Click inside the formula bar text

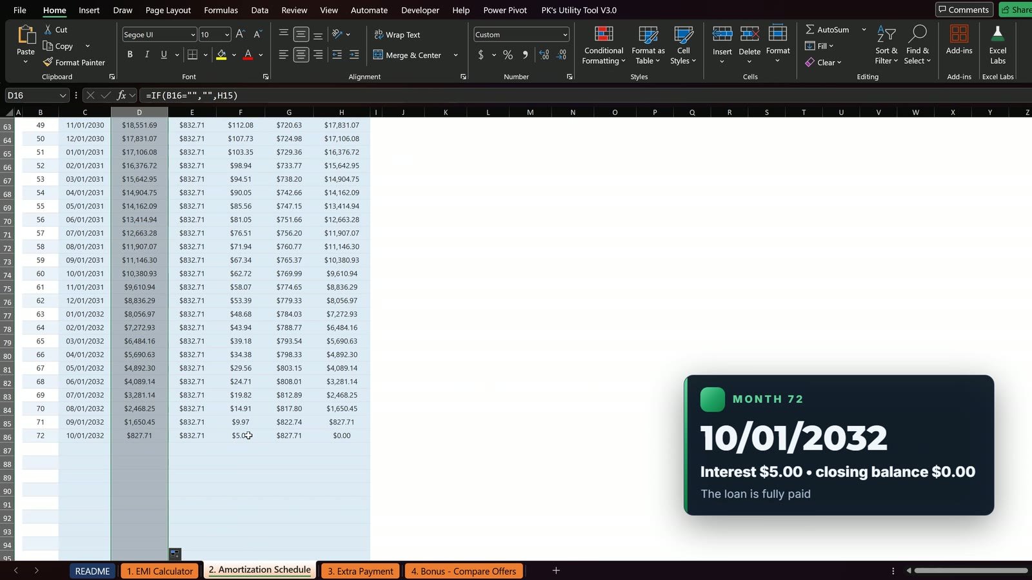[x=192, y=95]
